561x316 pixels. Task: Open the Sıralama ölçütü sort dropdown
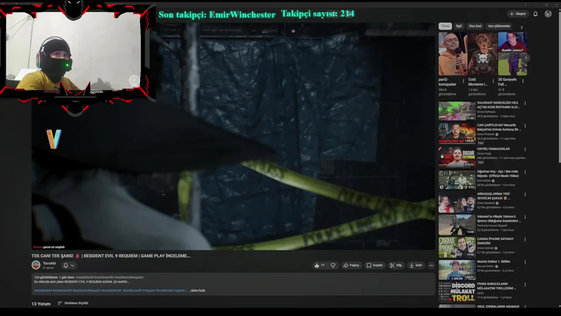pos(73,303)
